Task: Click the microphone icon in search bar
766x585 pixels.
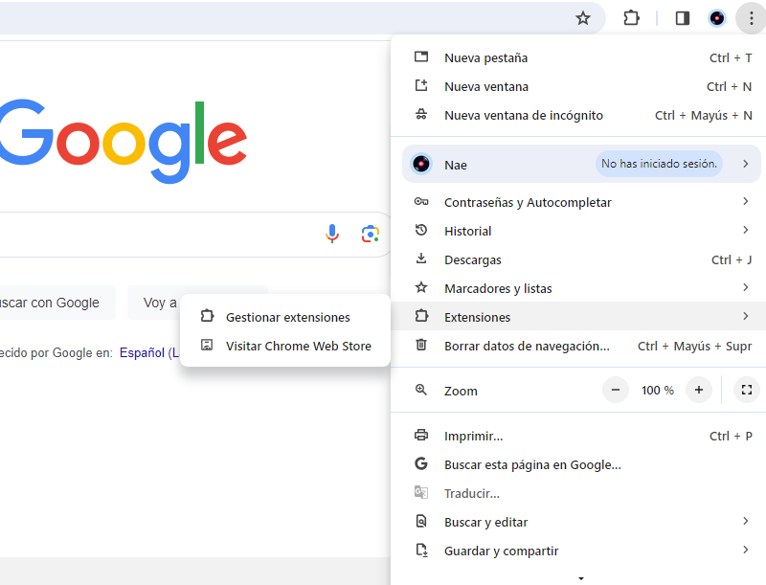Action: [x=332, y=233]
